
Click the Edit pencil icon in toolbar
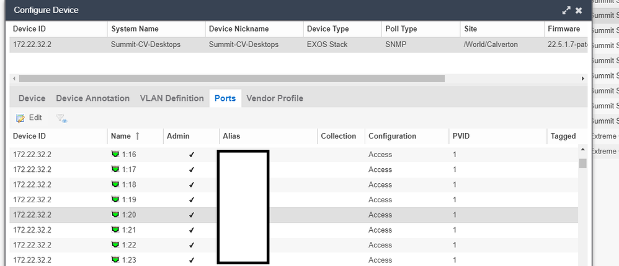click(x=20, y=118)
